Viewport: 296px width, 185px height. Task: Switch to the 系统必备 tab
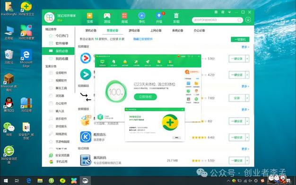pos(178,30)
